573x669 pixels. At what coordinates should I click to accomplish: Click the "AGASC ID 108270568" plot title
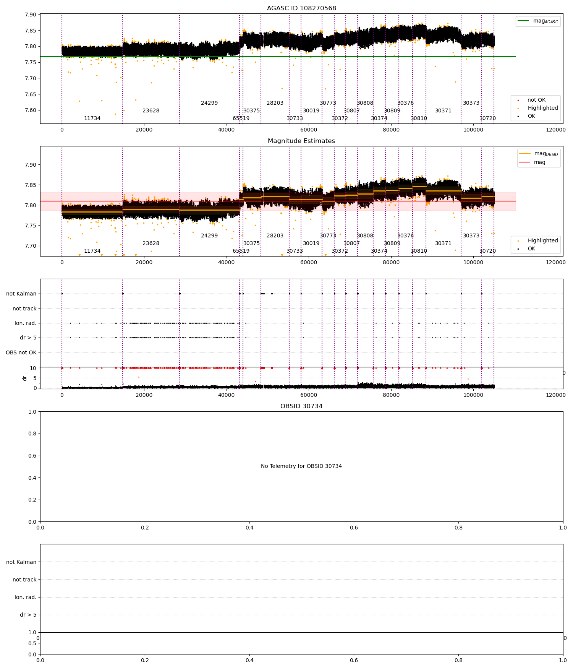click(301, 8)
